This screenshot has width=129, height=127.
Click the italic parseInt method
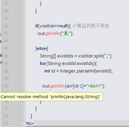coord(86,71)
